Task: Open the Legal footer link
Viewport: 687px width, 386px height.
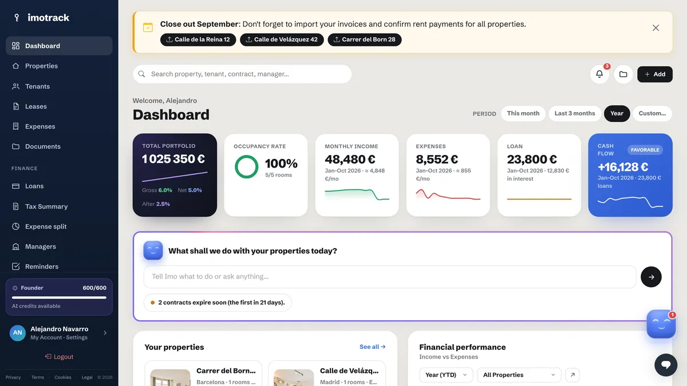Action: pyautogui.click(x=87, y=377)
